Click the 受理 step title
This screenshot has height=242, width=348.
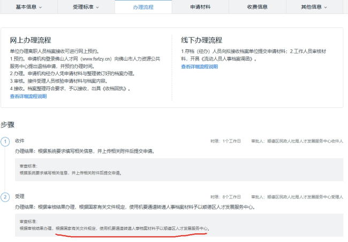point(19,196)
